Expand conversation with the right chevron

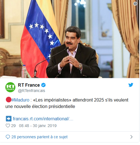click(131, 137)
